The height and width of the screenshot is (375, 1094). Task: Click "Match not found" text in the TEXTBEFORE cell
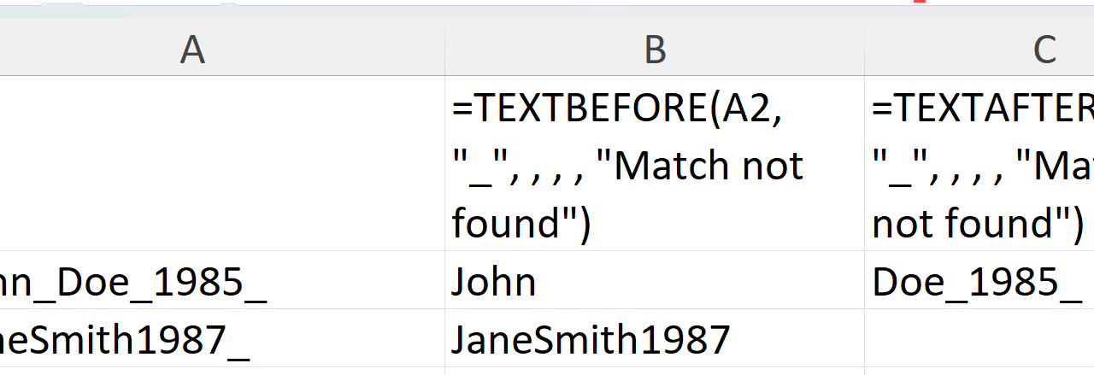click(x=709, y=166)
